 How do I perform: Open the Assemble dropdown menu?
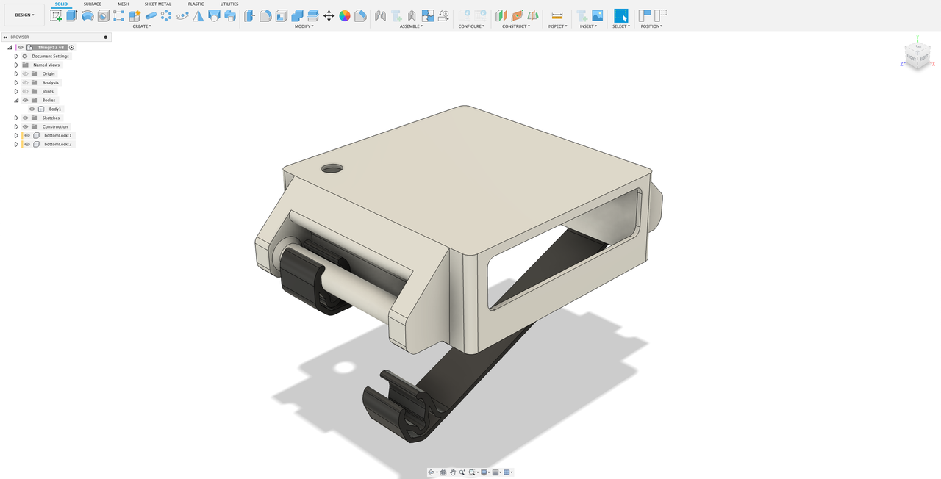point(412,26)
